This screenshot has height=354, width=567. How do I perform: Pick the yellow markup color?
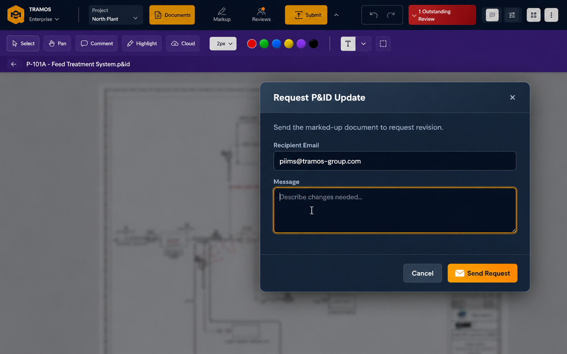289,44
